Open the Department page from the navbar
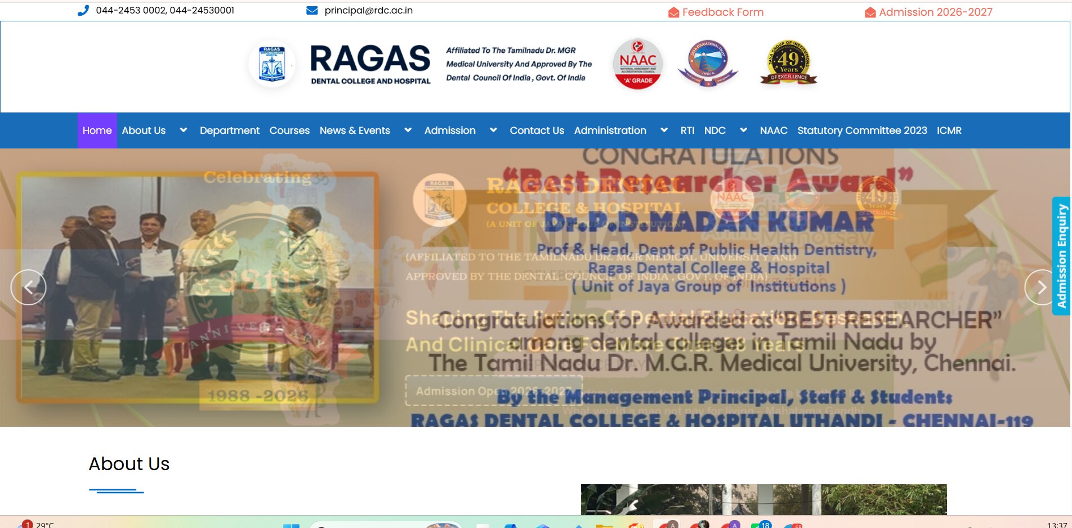Image resolution: width=1072 pixels, height=528 pixels. point(230,130)
